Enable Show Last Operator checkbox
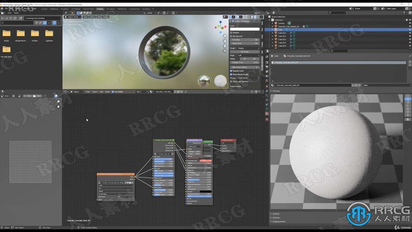 (x=231, y=82)
